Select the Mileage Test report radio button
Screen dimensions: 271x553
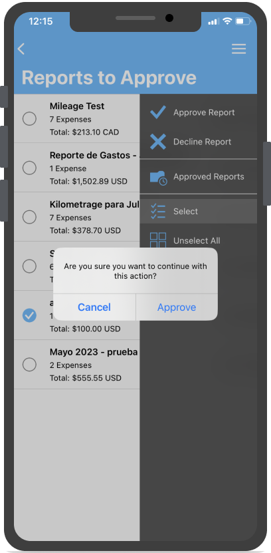pos(29,118)
